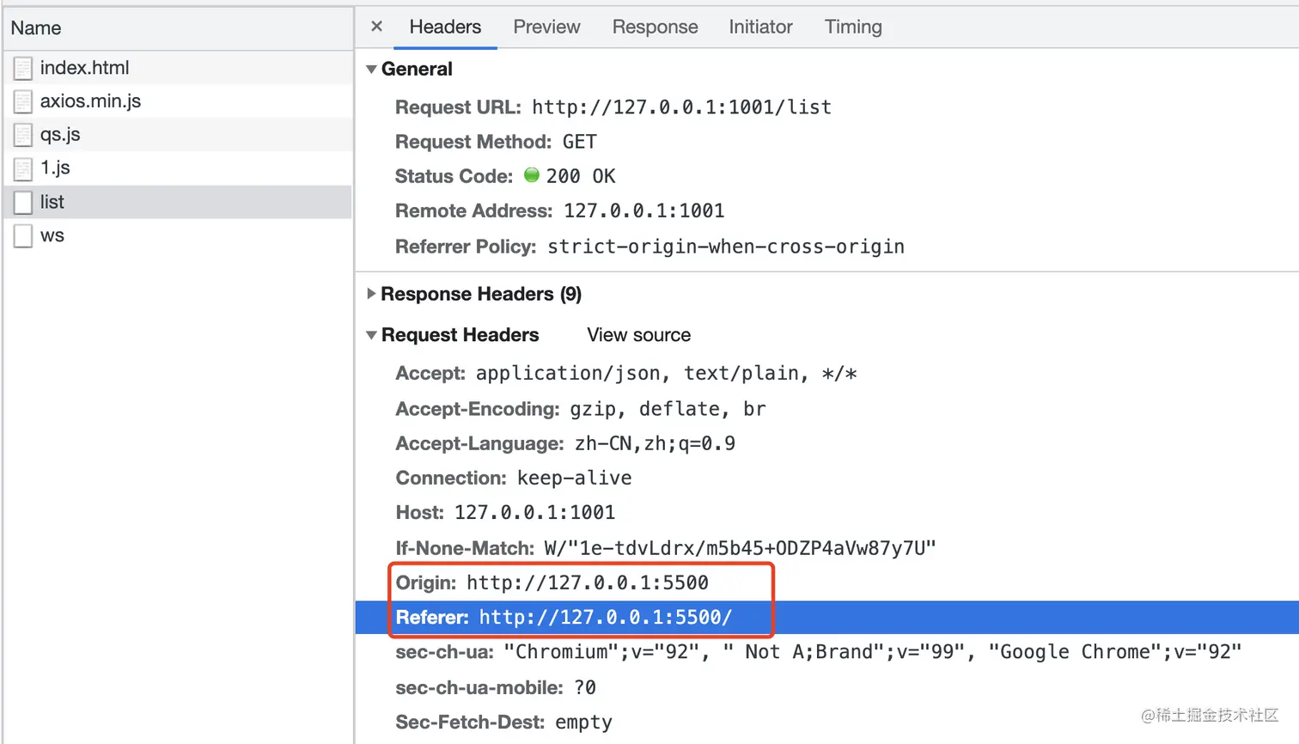Viewport: 1299px width, 744px height.
Task: Switch to the Headers tab
Action: click(445, 27)
